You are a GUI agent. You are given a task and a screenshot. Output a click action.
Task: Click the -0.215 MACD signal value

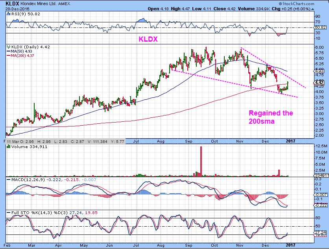coord(71,180)
